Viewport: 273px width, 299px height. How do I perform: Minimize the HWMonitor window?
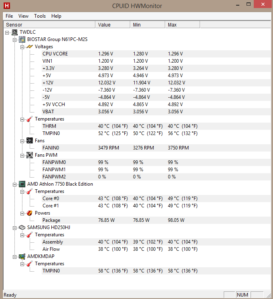tap(238, 4)
